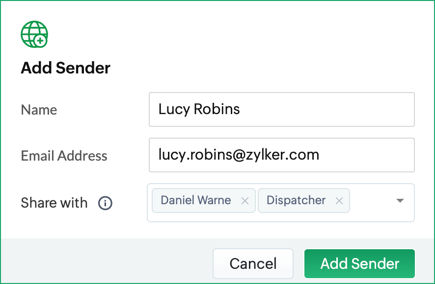
Task: Click blank area below chips in Share box
Action: [280, 217]
